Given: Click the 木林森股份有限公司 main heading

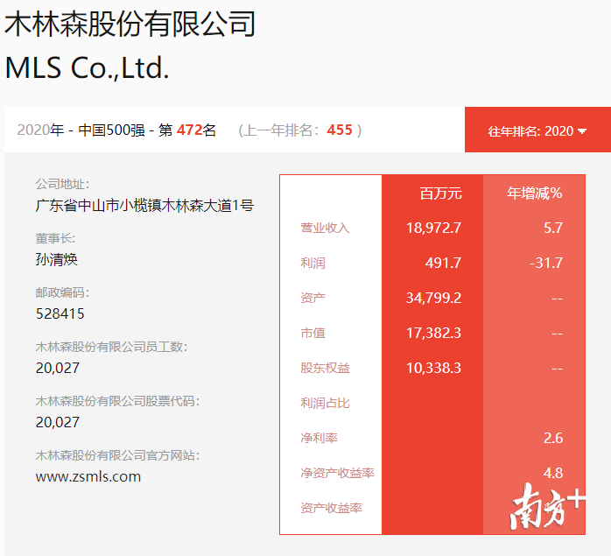Looking at the screenshot, I should click(130, 24).
